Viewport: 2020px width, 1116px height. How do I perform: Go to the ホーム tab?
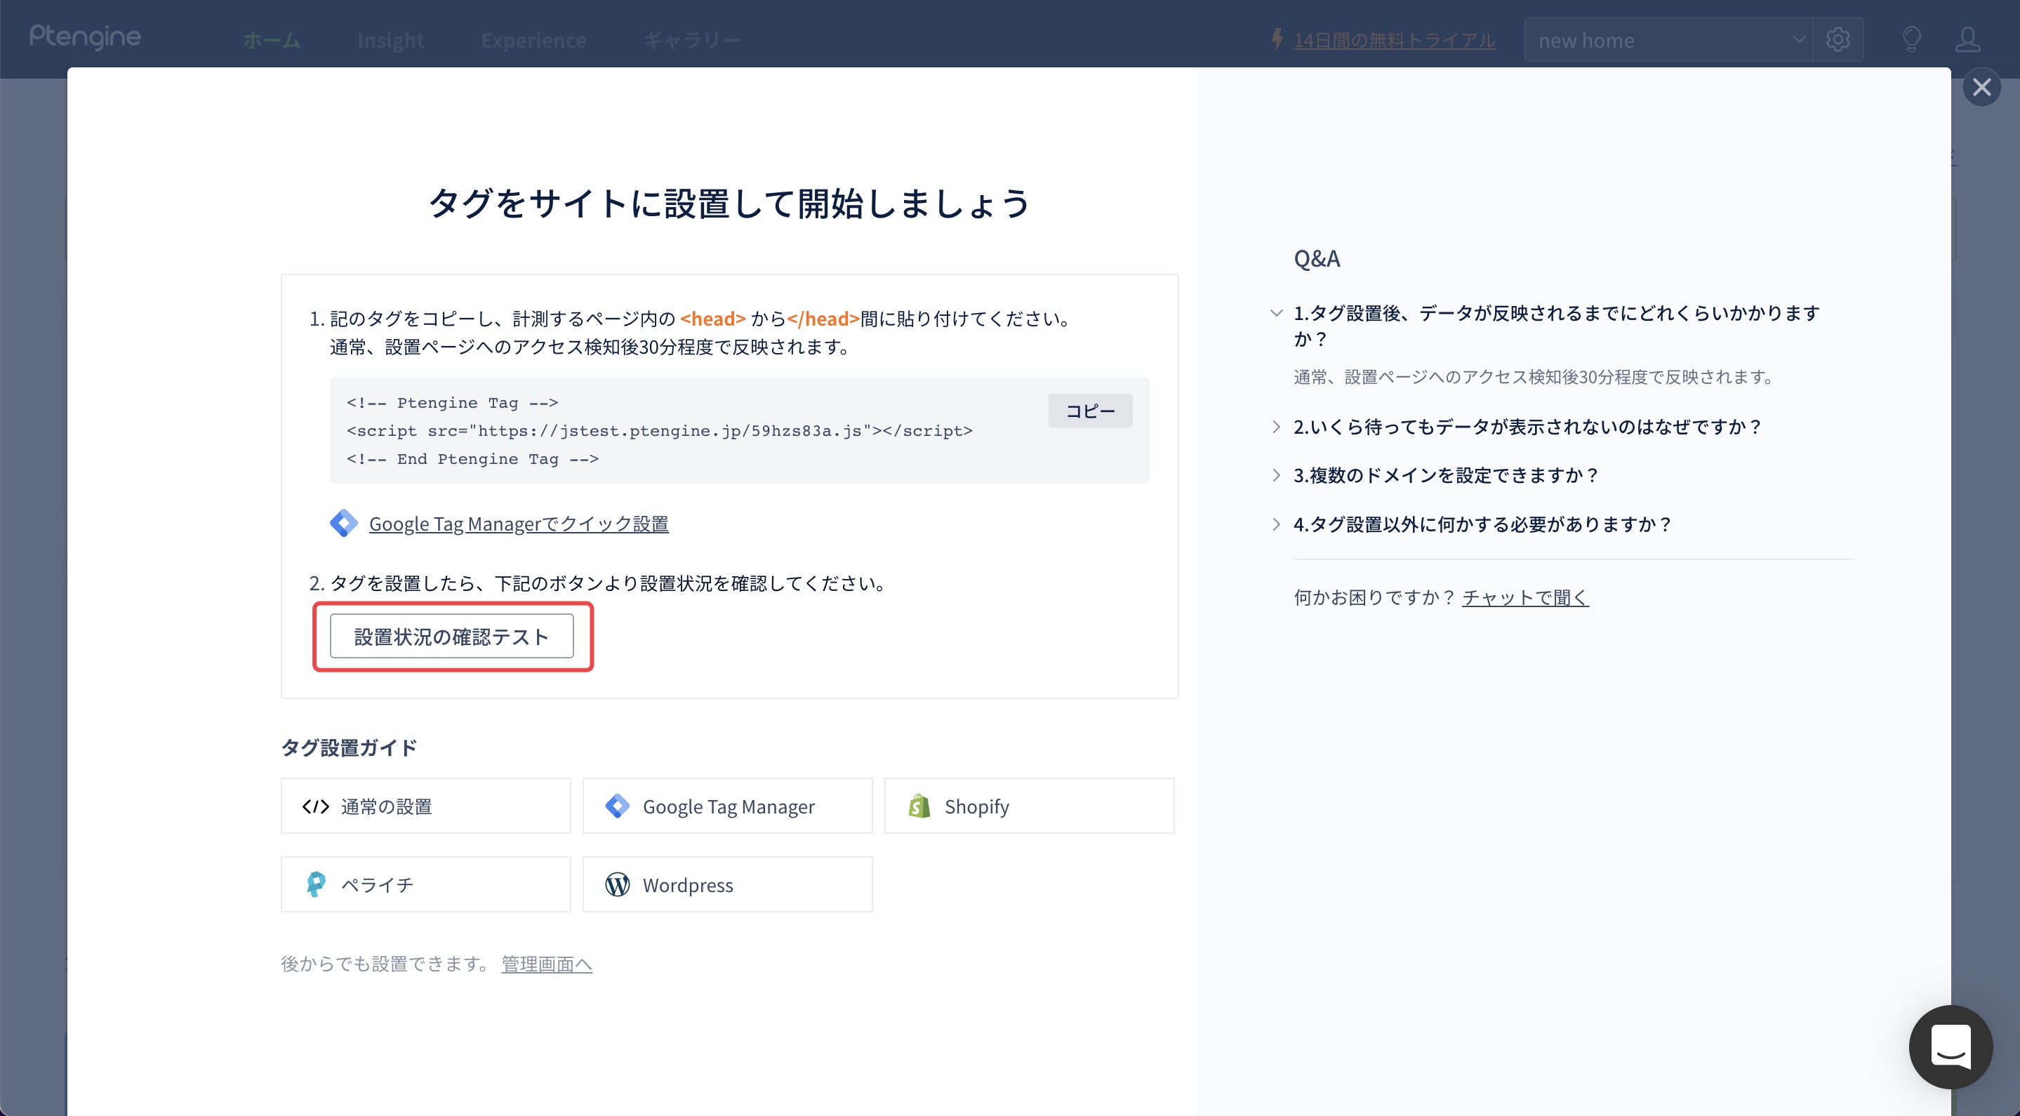(x=272, y=40)
